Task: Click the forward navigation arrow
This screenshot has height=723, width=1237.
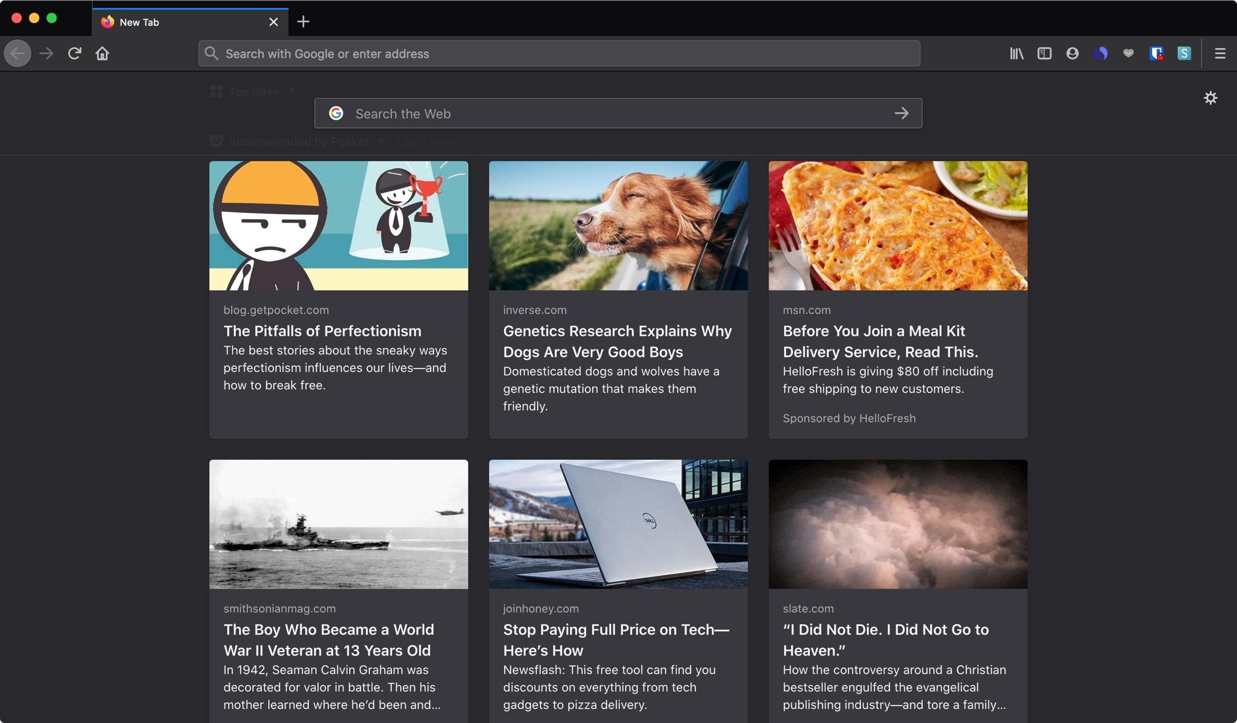Action: [46, 53]
